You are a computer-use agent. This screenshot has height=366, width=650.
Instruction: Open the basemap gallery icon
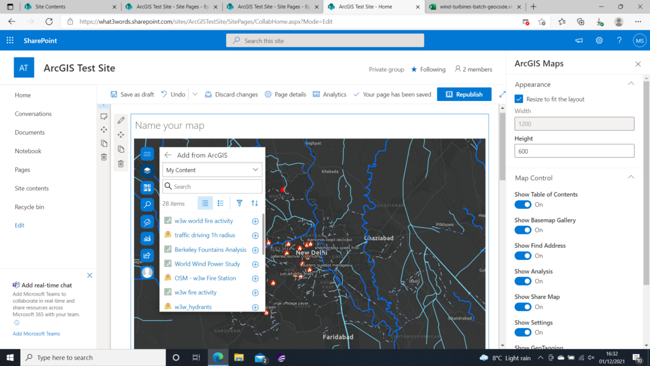[147, 187]
